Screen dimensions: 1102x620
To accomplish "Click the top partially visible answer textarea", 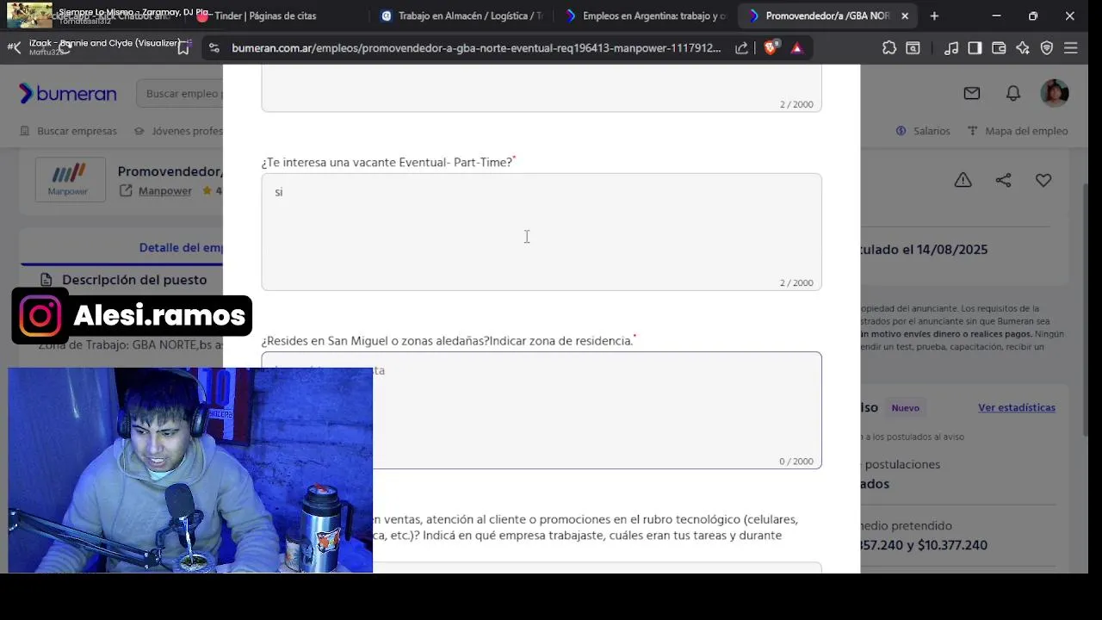I will click(x=542, y=88).
